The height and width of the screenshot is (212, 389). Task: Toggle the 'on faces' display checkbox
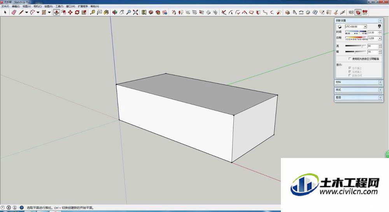tap(350, 68)
